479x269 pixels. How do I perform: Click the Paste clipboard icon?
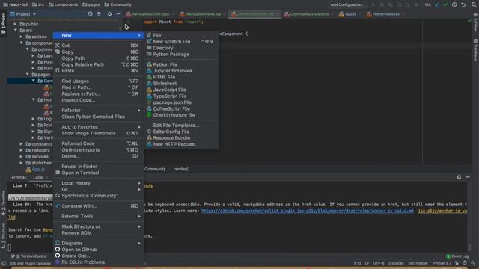[x=58, y=71]
